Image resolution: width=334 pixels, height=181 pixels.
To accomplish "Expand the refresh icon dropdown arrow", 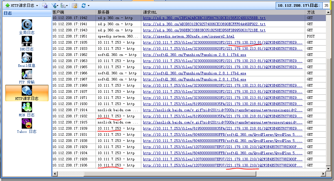I will pyautogui.click(x=89, y=6).
